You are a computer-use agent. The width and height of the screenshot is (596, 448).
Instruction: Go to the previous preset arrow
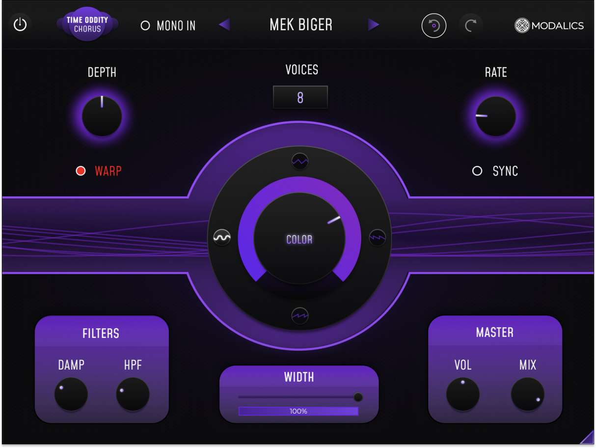click(x=224, y=25)
